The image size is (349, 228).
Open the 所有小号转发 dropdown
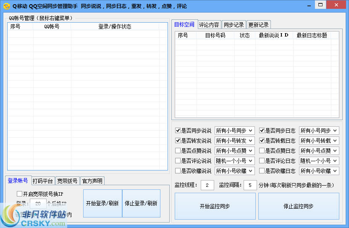pyautogui.click(x=234, y=141)
